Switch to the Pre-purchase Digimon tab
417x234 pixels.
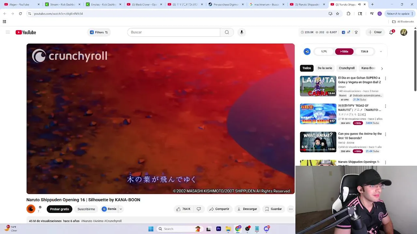click(225, 5)
